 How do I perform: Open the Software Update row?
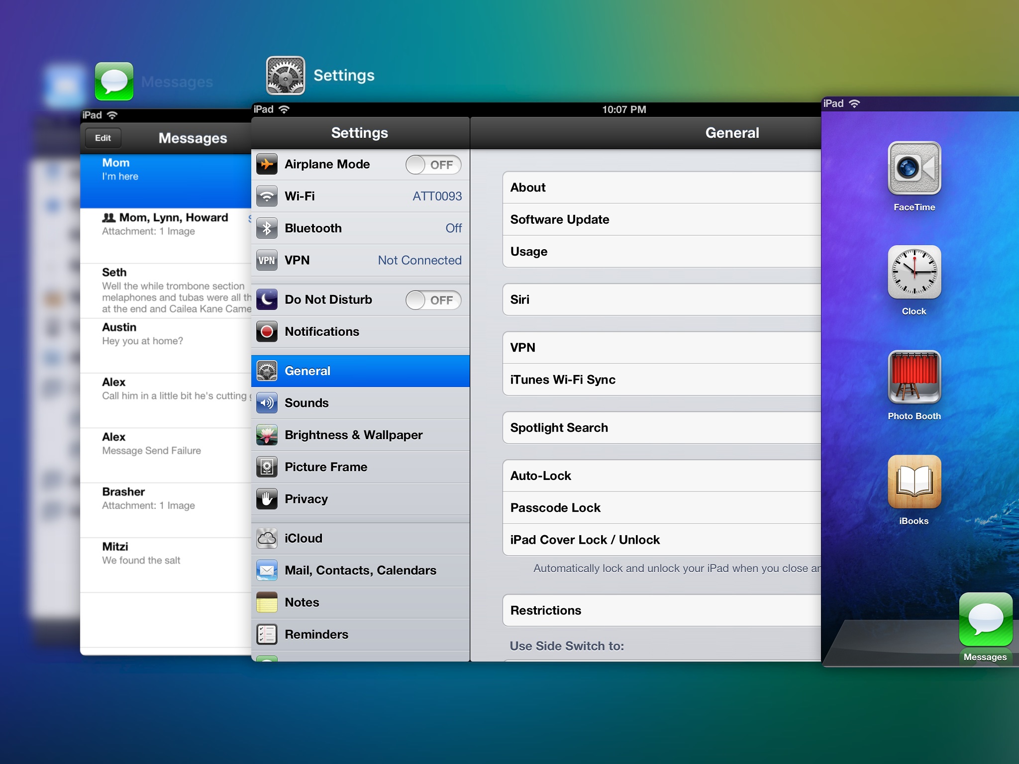[662, 219]
